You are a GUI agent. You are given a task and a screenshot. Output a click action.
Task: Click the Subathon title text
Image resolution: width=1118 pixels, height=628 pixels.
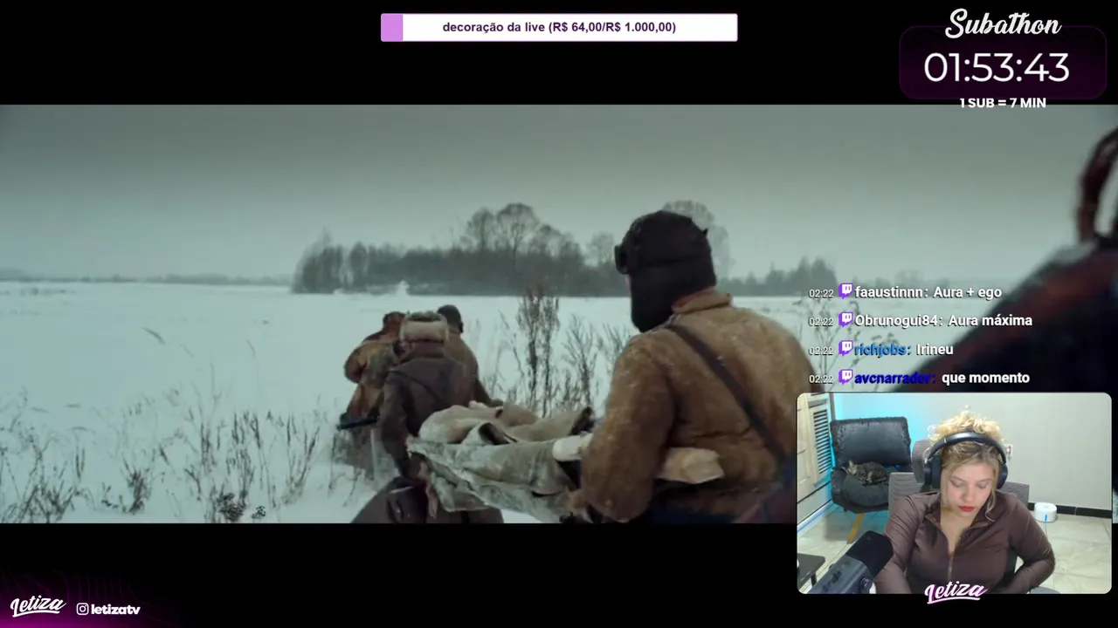click(1003, 24)
